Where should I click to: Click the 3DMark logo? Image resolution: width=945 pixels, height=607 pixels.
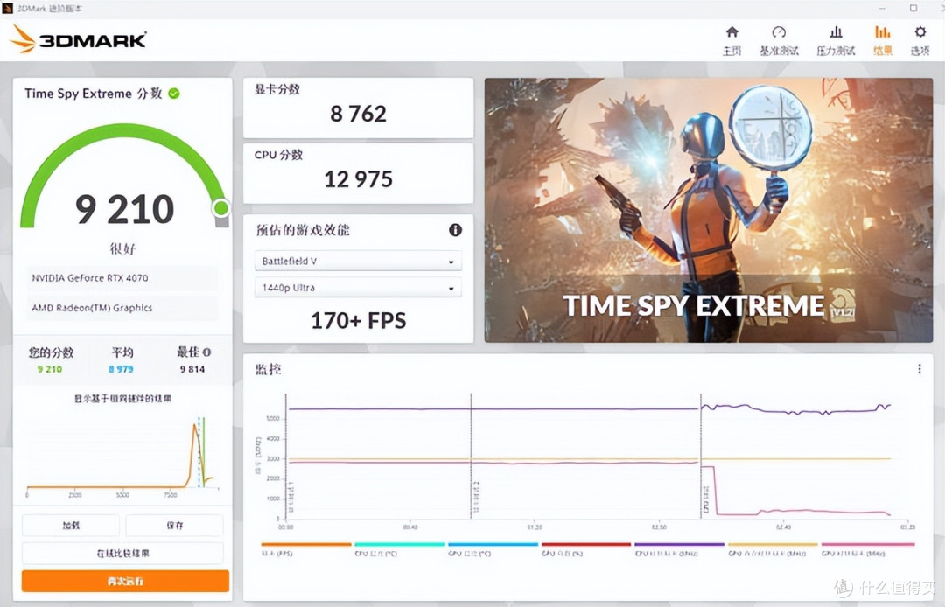pyautogui.click(x=79, y=39)
